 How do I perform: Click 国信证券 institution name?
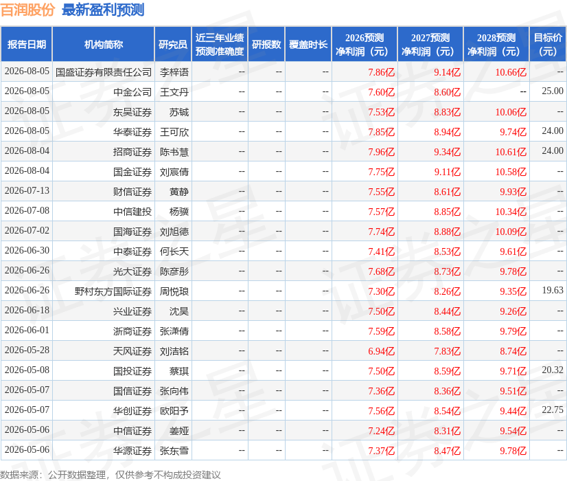(x=132, y=391)
